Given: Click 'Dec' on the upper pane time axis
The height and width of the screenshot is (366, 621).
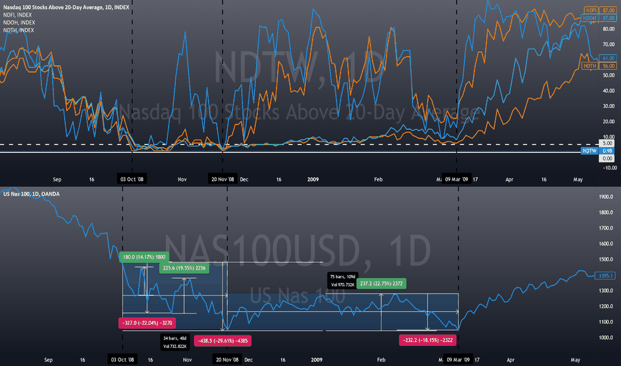Looking at the screenshot, I should click(245, 180).
